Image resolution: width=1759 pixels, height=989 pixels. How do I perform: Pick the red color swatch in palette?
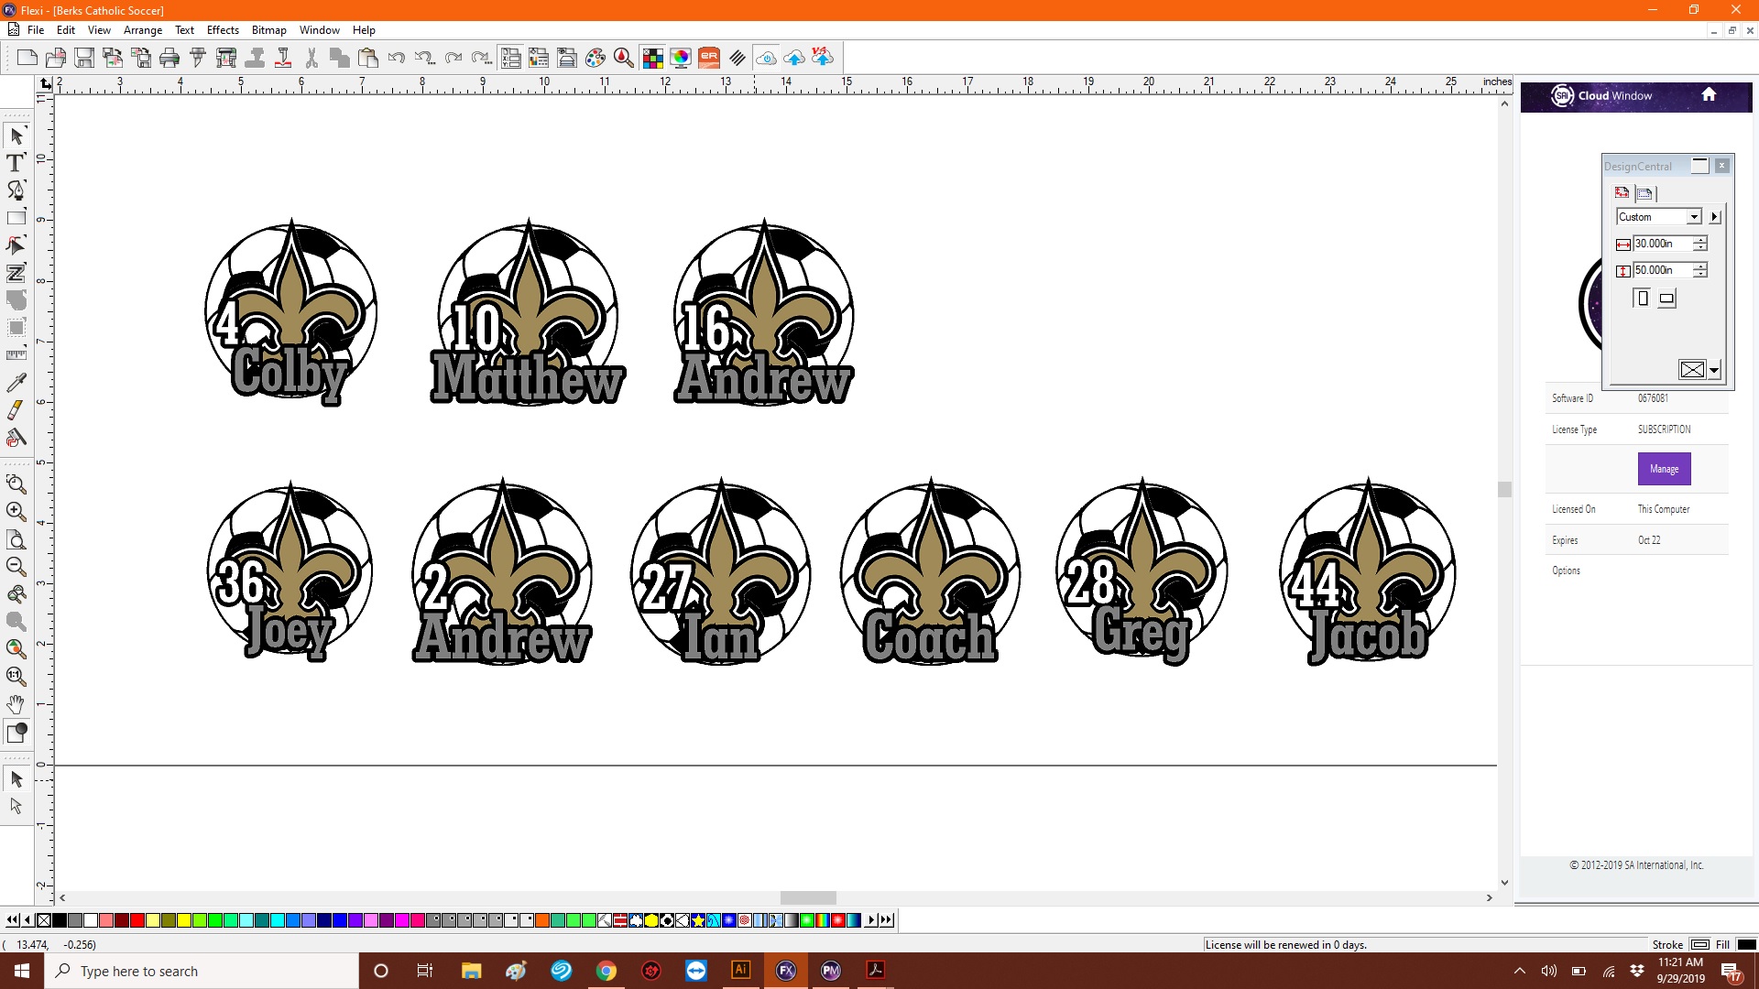[137, 920]
